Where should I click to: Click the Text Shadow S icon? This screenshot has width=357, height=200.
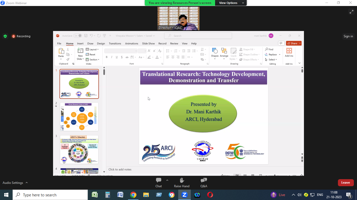(122, 57)
